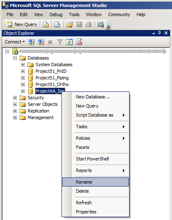Click the Print icon in toolbar
Screen dimensions: 172x220
pyautogui.click(x=88, y=24)
